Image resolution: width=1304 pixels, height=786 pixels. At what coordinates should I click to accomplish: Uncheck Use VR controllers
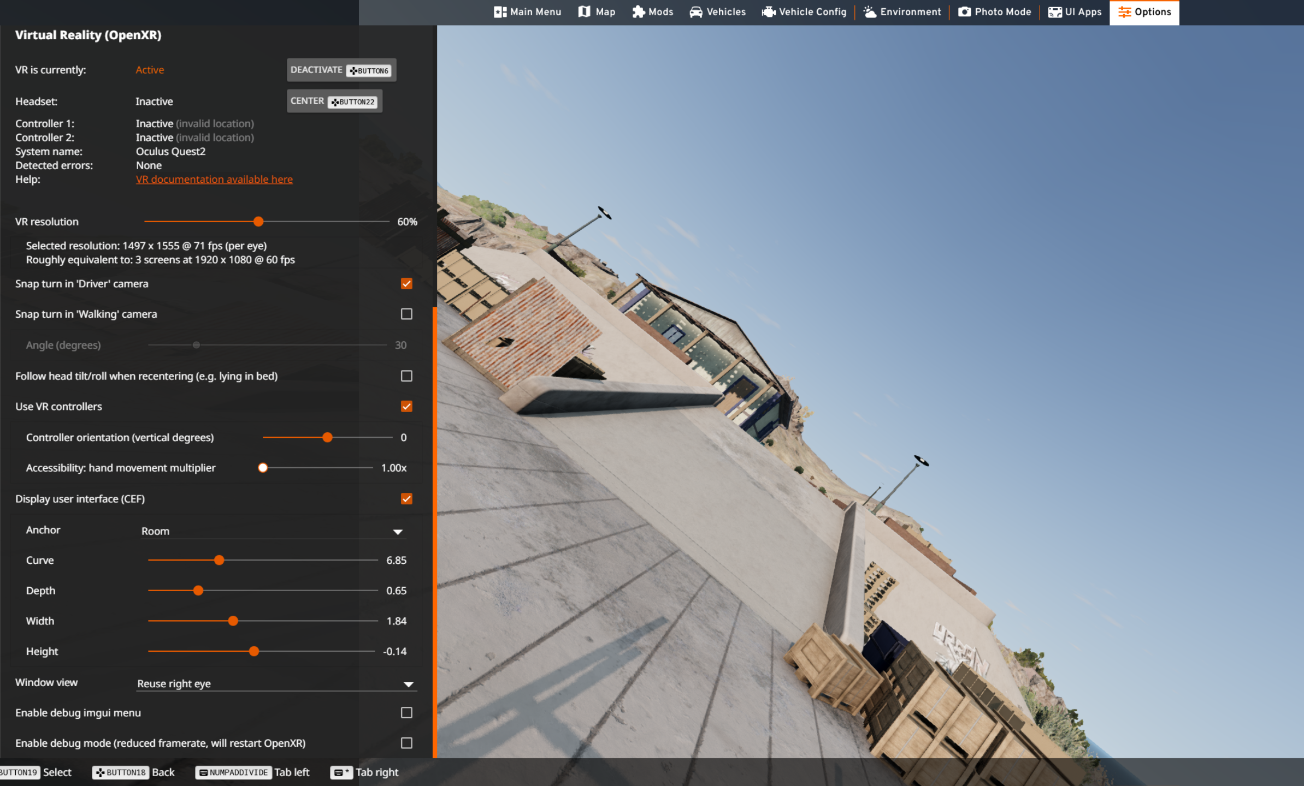406,407
